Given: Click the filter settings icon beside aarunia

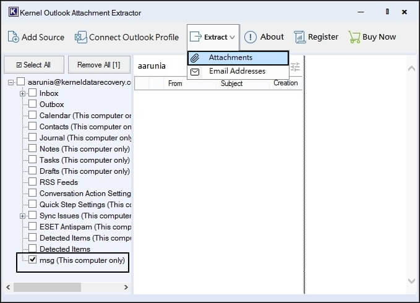Looking at the screenshot, I should 295,67.
